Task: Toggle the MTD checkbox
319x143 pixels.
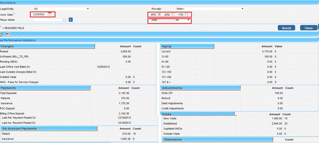Action: [159, 14]
